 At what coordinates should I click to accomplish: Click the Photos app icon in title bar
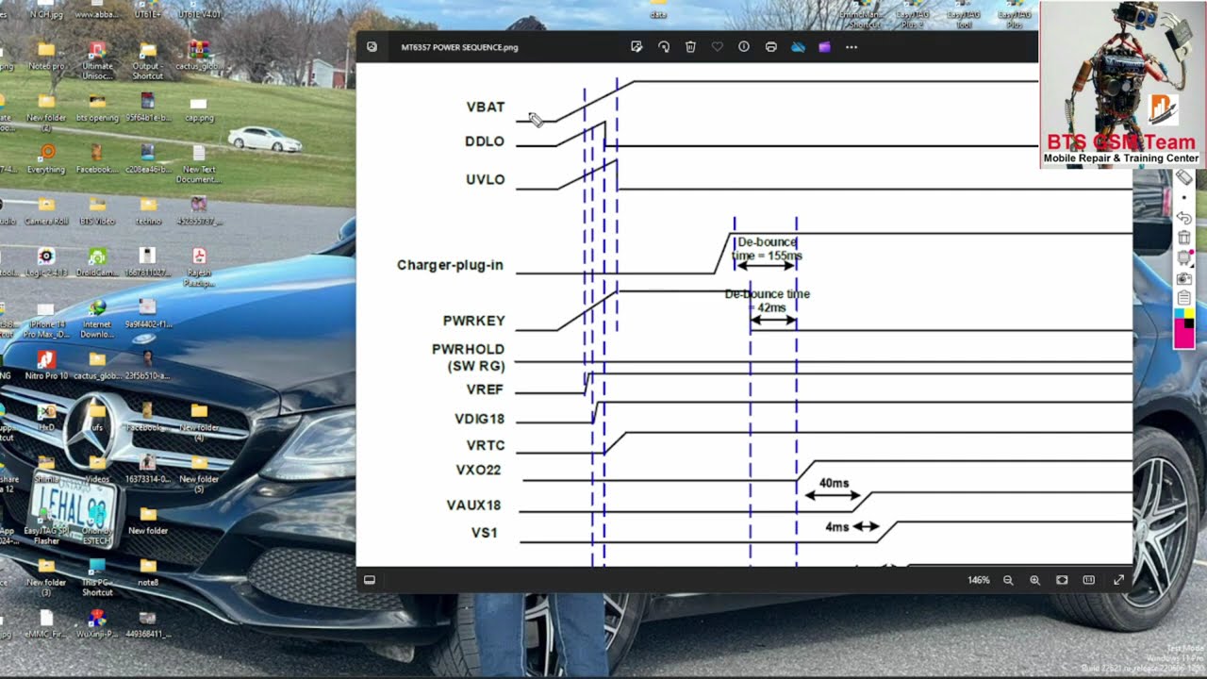[372, 47]
